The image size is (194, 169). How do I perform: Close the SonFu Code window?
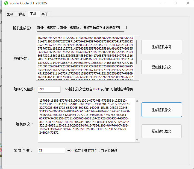coord(188,3)
